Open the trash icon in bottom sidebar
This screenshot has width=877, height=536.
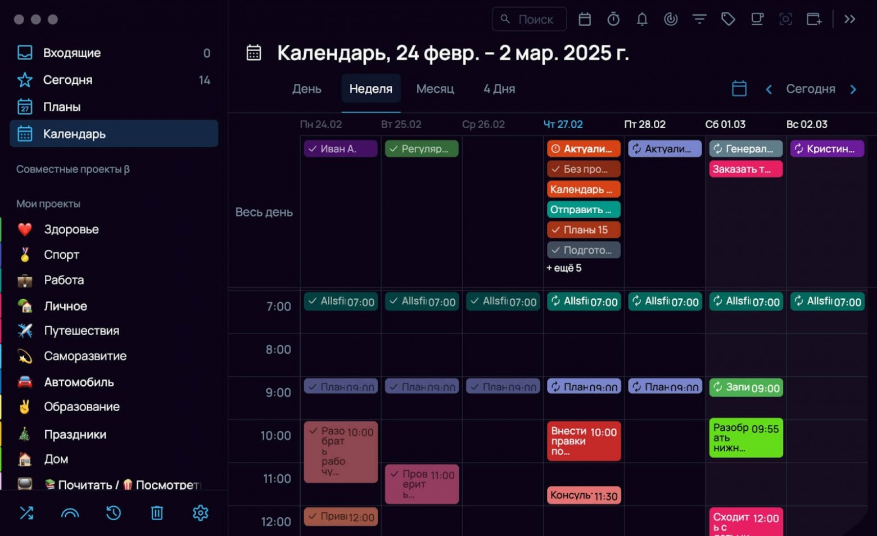coord(157,512)
